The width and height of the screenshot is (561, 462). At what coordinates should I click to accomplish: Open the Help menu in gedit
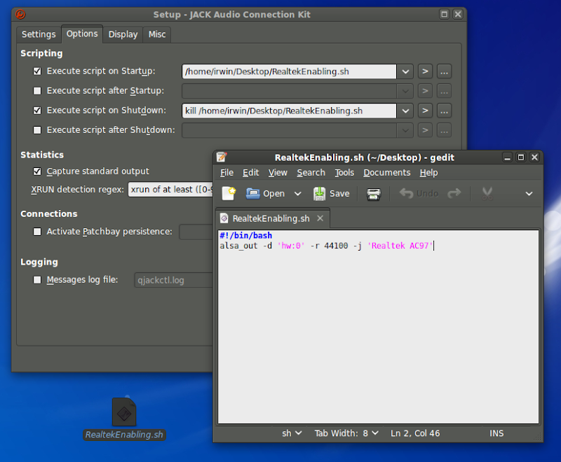428,173
